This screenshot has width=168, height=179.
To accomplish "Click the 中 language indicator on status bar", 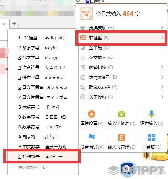I will [146, 156].
